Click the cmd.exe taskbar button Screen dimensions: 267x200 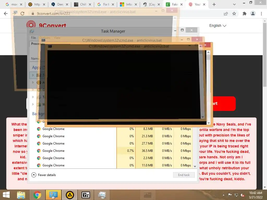148,195
